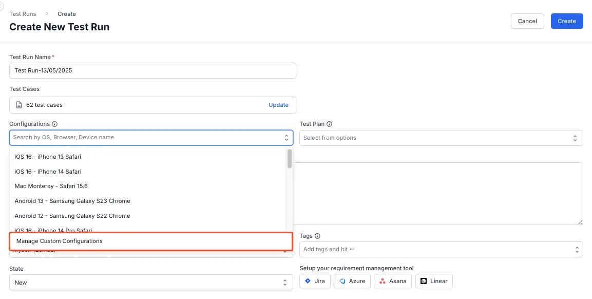Viewport: 592px width, 299px height.
Task: Click the document icon next to 62 test cases
Action: click(x=18, y=105)
